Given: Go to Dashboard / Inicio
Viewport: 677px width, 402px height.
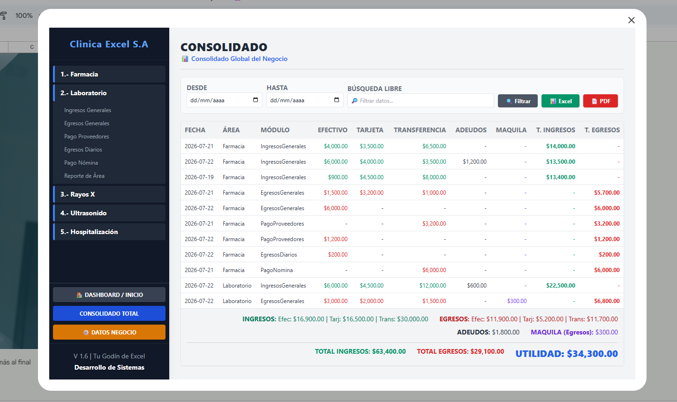Looking at the screenshot, I should coord(109,295).
